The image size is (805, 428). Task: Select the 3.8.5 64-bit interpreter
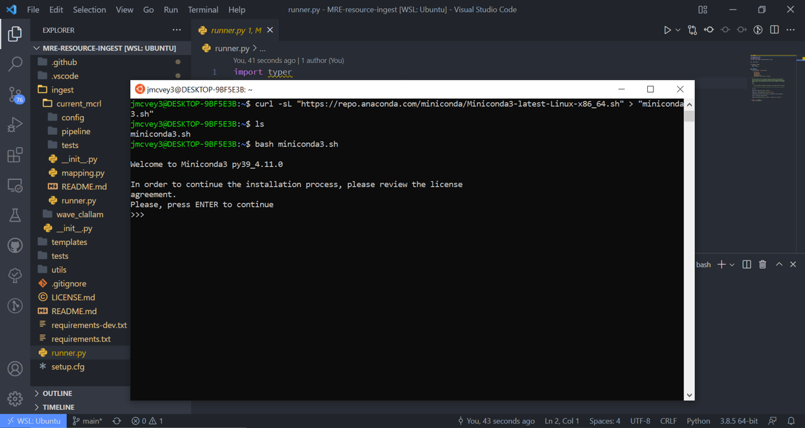pyautogui.click(x=739, y=421)
